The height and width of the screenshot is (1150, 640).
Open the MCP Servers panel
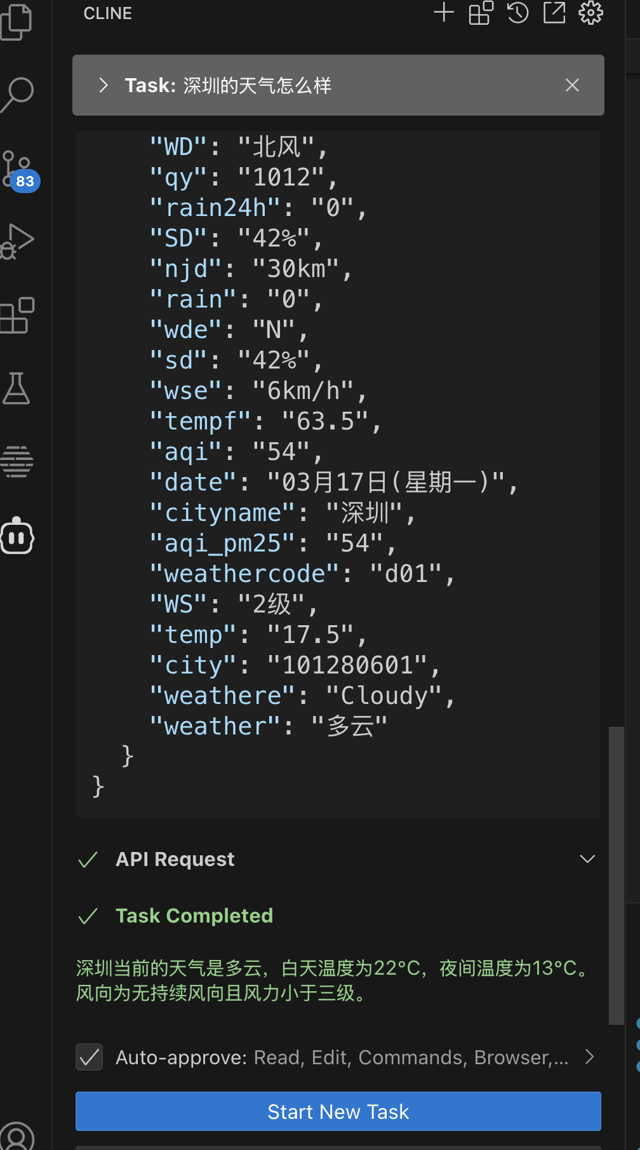[x=481, y=13]
